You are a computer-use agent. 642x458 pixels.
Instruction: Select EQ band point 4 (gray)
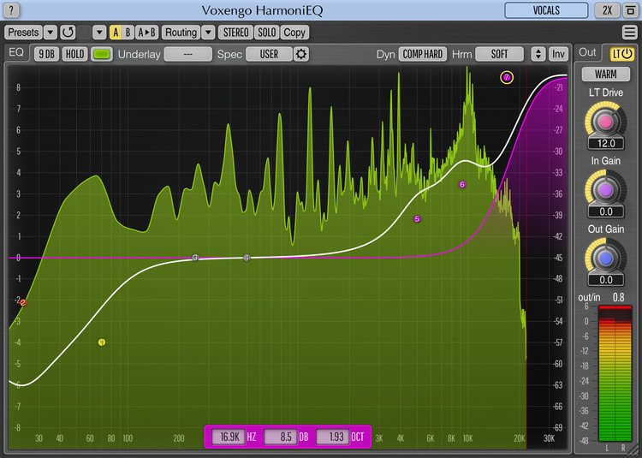(x=247, y=258)
